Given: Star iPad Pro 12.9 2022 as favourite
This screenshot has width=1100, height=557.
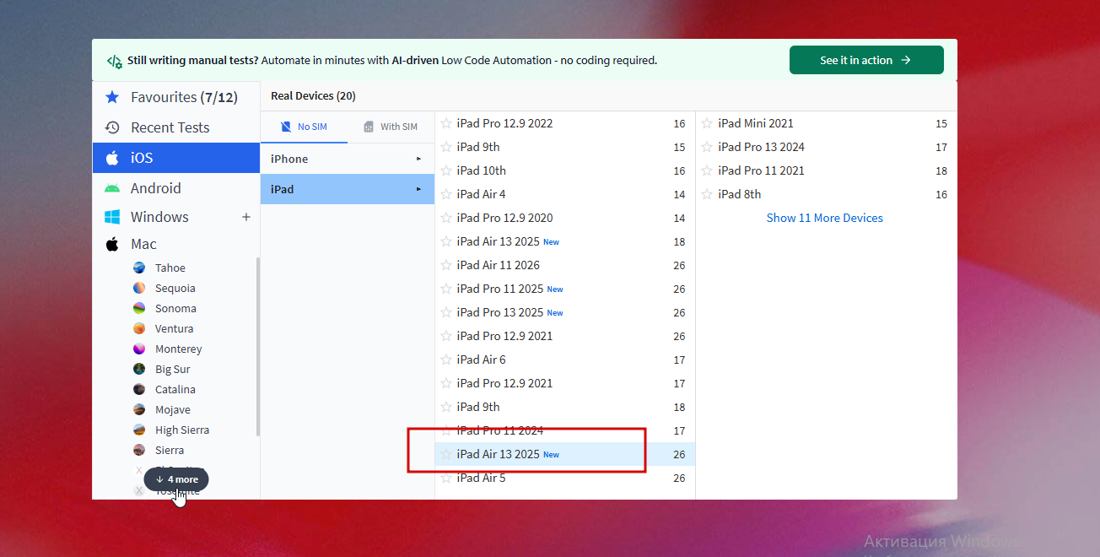Looking at the screenshot, I should [446, 123].
